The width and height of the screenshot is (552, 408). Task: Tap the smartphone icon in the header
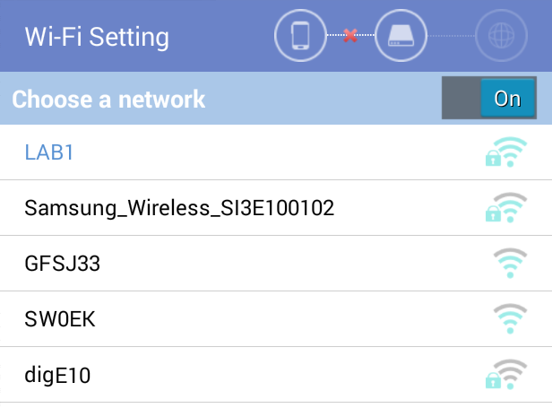(x=300, y=35)
